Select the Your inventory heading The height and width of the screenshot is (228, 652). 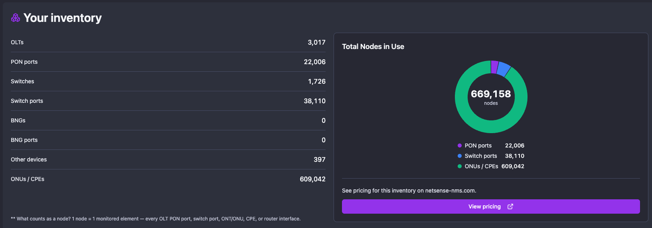coord(63,18)
